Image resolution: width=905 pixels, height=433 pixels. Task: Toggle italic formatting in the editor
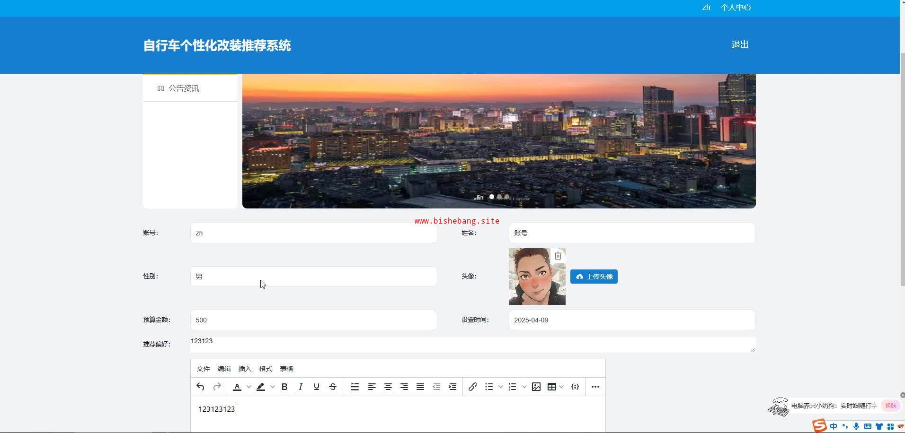(300, 387)
